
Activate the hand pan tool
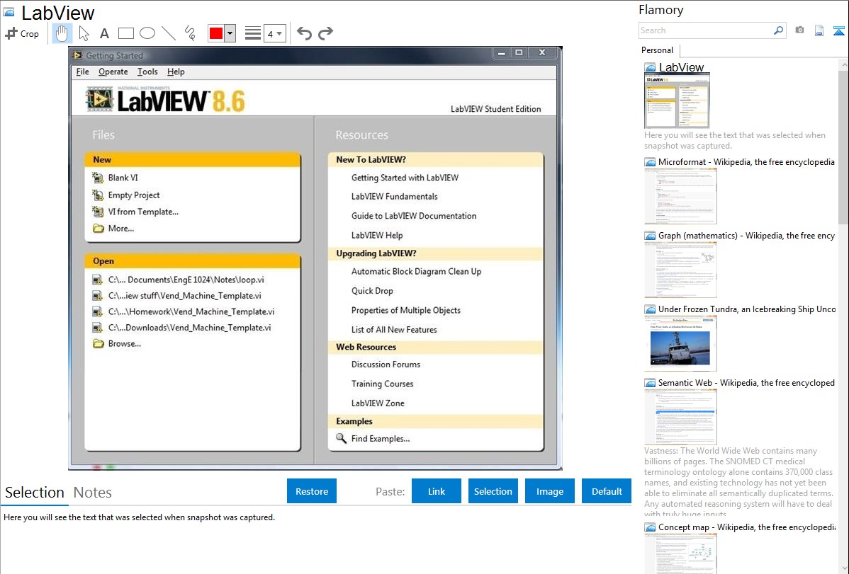62,33
